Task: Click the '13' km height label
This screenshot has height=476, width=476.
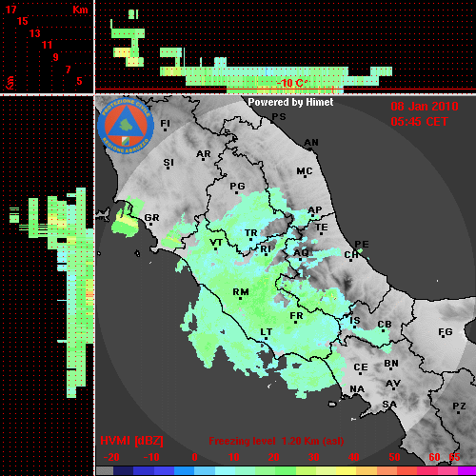Action: pos(35,33)
